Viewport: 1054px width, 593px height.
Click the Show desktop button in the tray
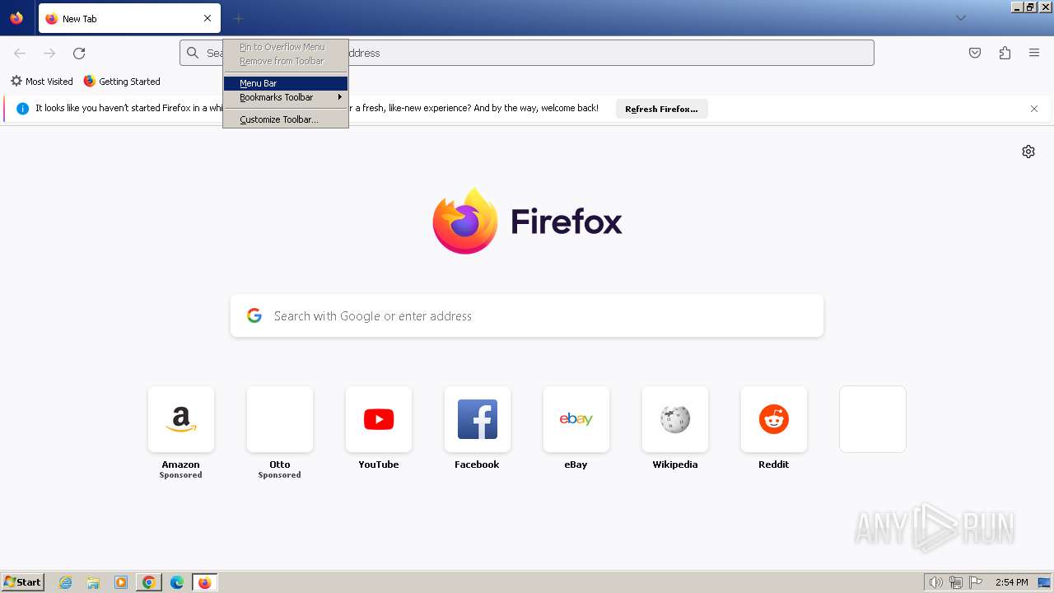click(1044, 582)
